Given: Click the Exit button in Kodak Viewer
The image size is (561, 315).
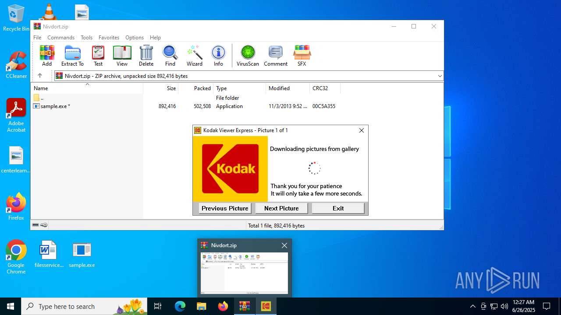Looking at the screenshot, I should pos(338,208).
